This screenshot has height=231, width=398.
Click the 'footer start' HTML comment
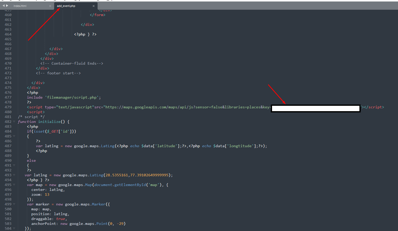(58, 73)
